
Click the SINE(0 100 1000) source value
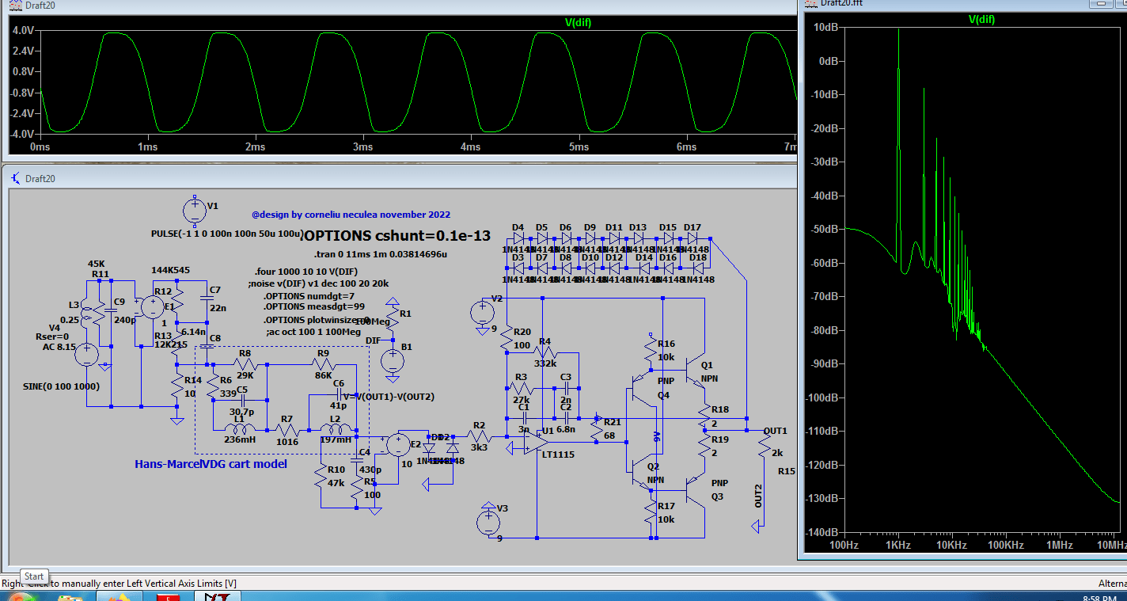coord(63,386)
